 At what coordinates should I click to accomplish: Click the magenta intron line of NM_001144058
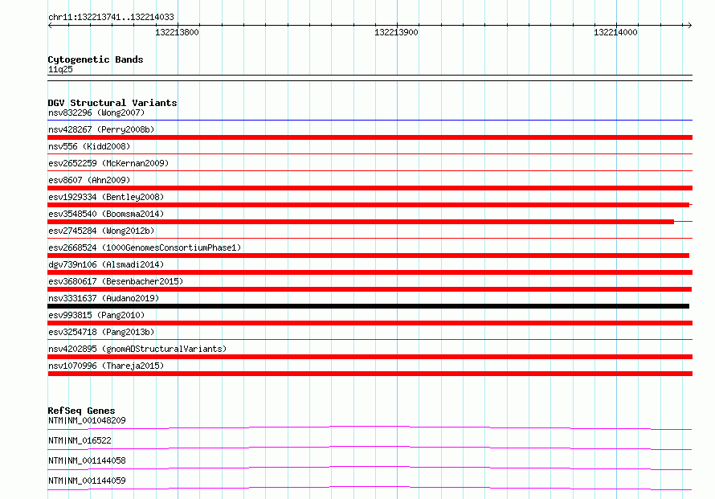[x=370, y=467]
